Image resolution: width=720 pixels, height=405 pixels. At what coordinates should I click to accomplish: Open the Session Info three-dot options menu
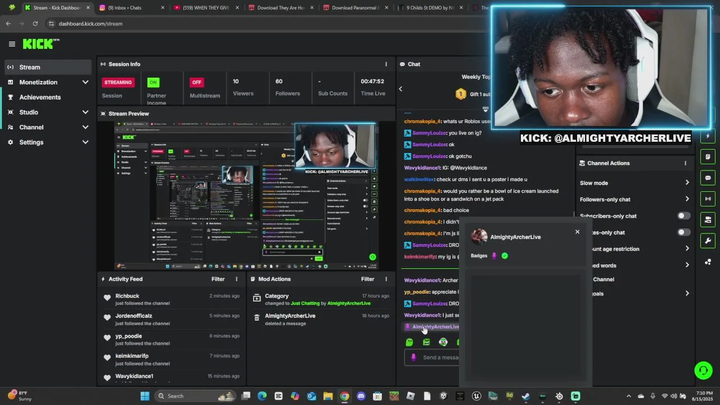coord(386,64)
